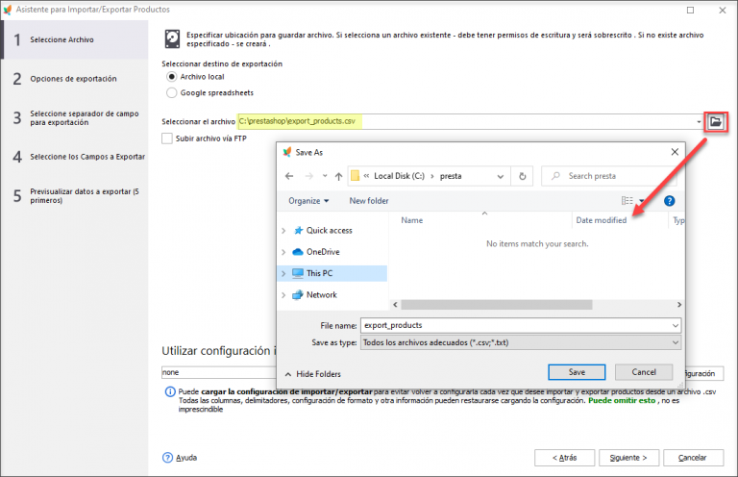
Task: Change view layout icon in Save As
Action: pyautogui.click(x=627, y=201)
